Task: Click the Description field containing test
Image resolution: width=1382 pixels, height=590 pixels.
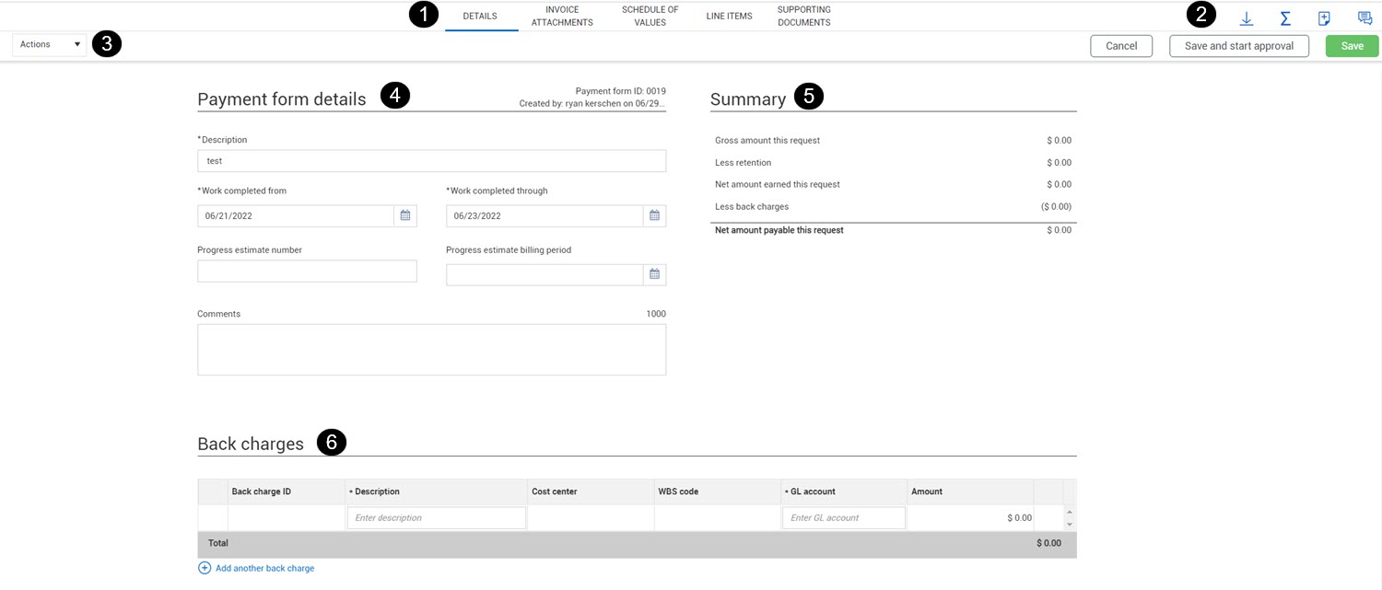Action: click(x=431, y=161)
